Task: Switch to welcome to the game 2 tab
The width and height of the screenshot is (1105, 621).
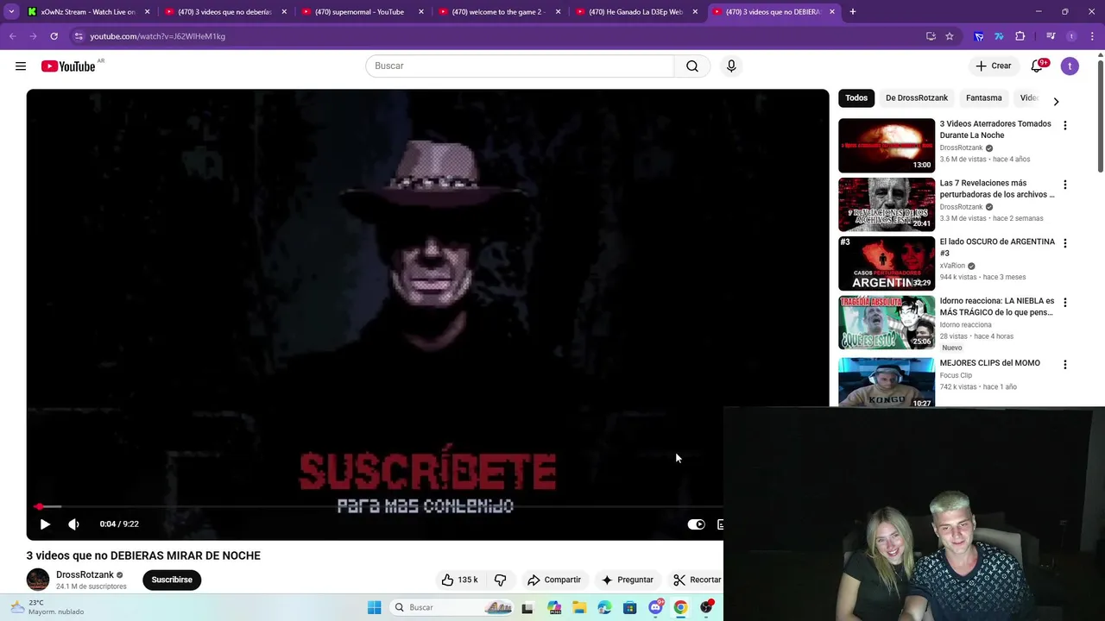Action: 497,12
